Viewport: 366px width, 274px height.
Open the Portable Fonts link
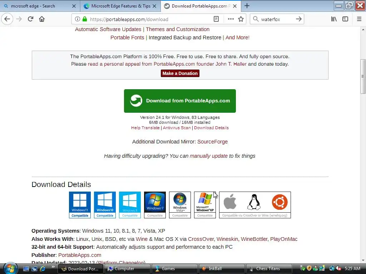click(127, 37)
